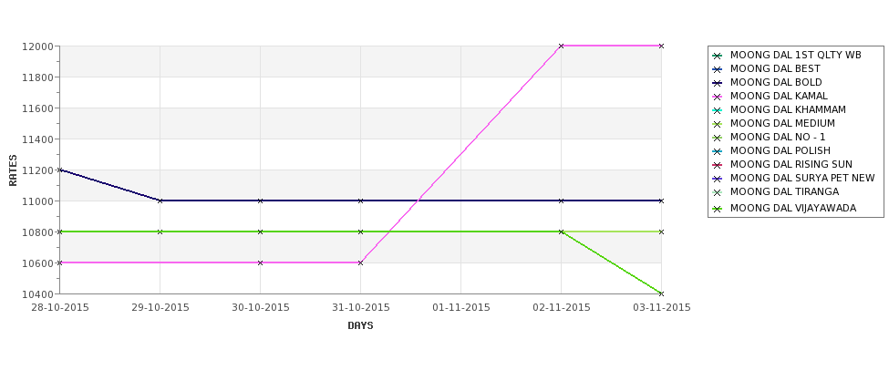The height and width of the screenshot is (391, 889).
Task: Click the MOONG DAL RISING SUN legend marker
Action: (718, 165)
